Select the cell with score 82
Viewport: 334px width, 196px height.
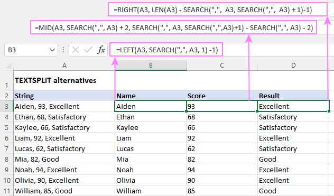[x=222, y=159]
